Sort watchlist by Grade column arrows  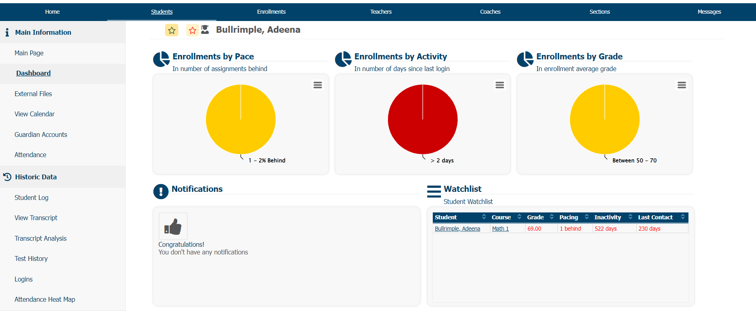click(x=552, y=217)
